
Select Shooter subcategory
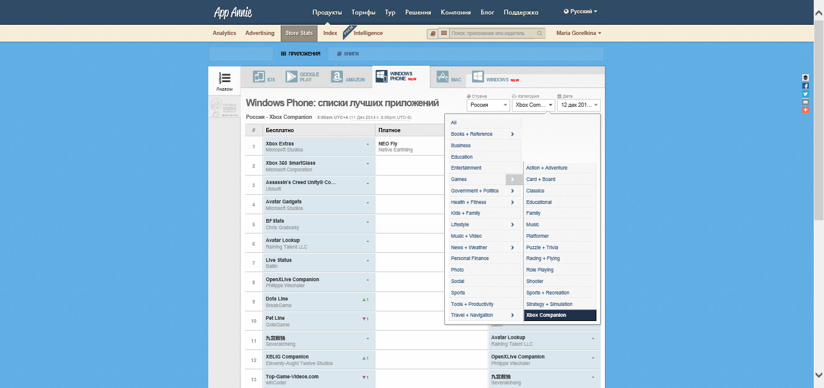pyautogui.click(x=560, y=281)
